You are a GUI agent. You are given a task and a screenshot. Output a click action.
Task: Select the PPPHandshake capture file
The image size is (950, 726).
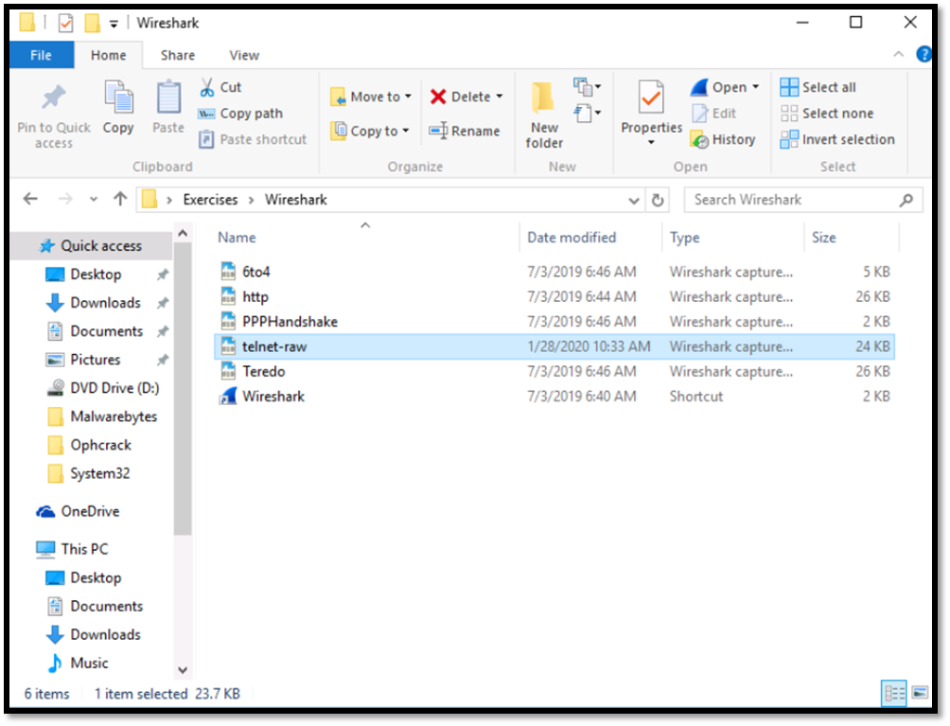pos(554,321)
